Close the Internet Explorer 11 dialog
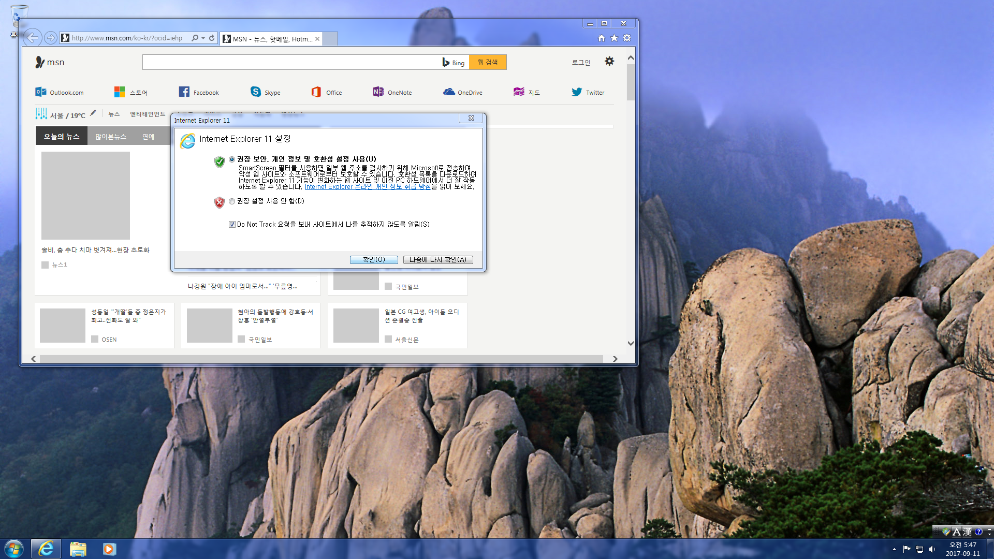Screen dimensions: 994x559 tap(471, 118)
